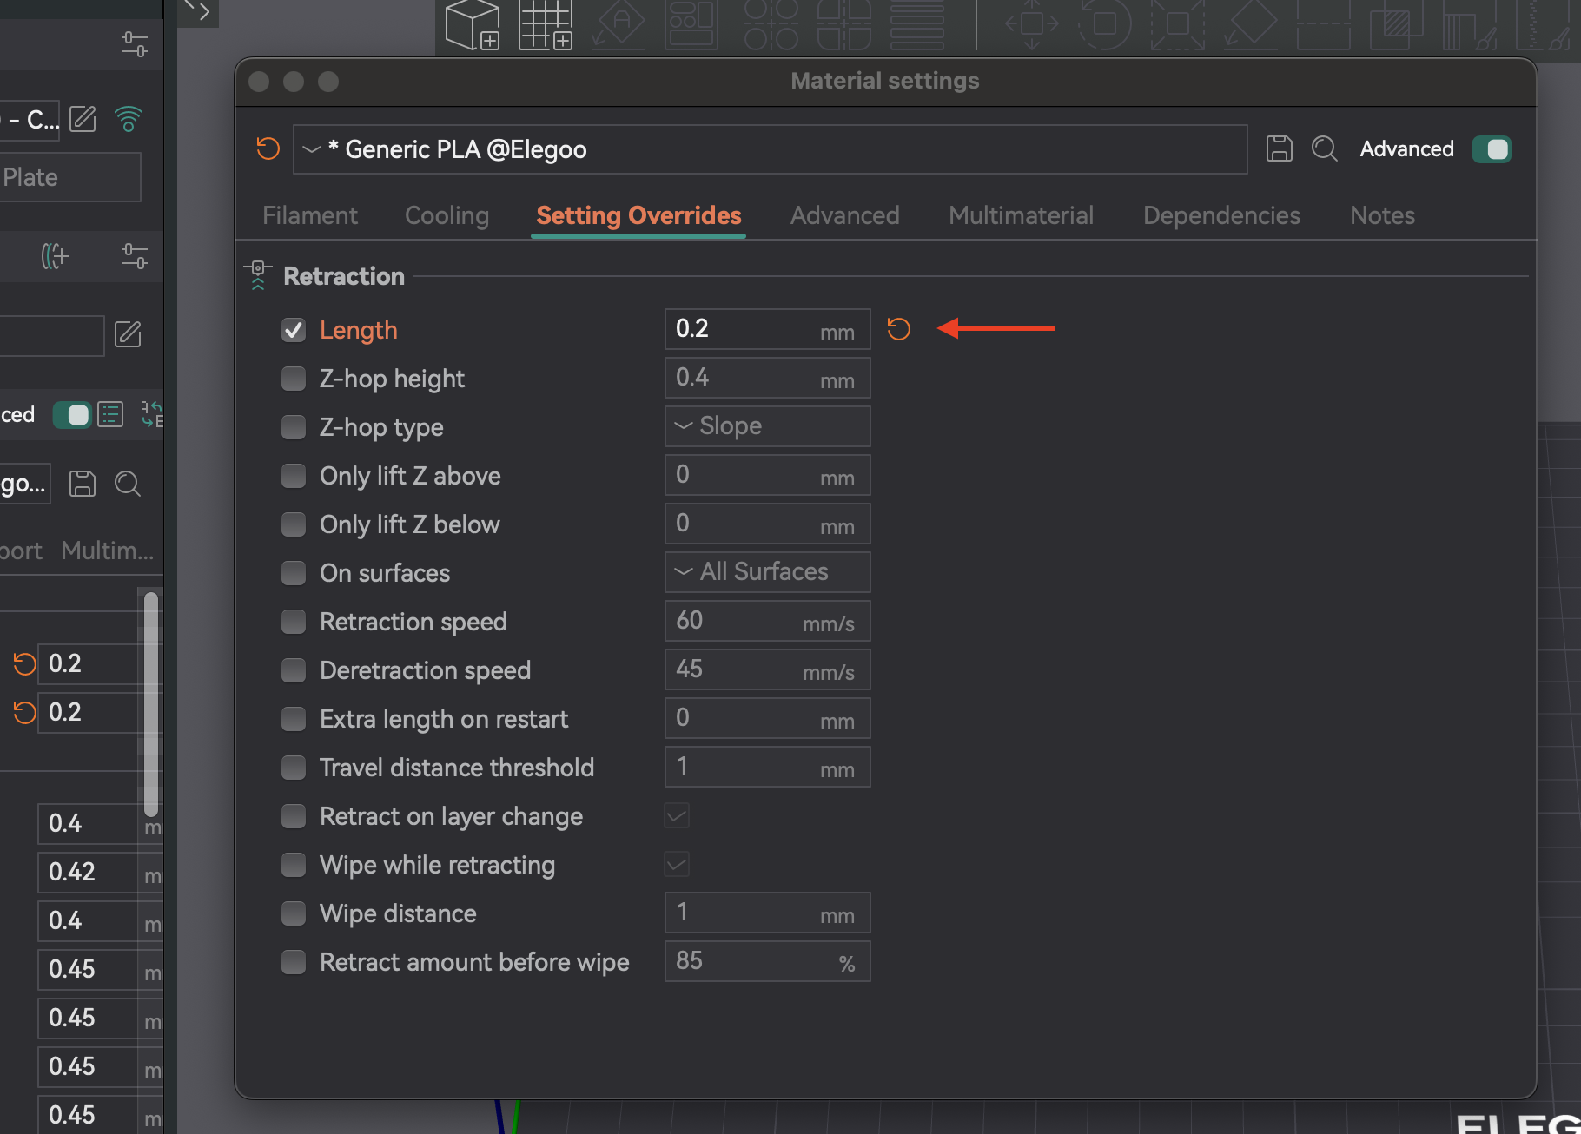Open the Multim... tab in the sidebar
This screenshot has width=1581, height=1134.
coord(108,551)
